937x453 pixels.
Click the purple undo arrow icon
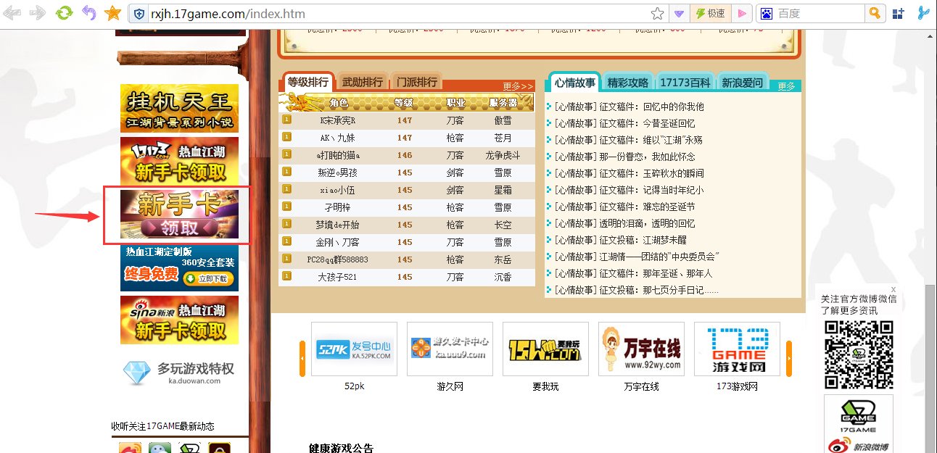pos(88,12)
